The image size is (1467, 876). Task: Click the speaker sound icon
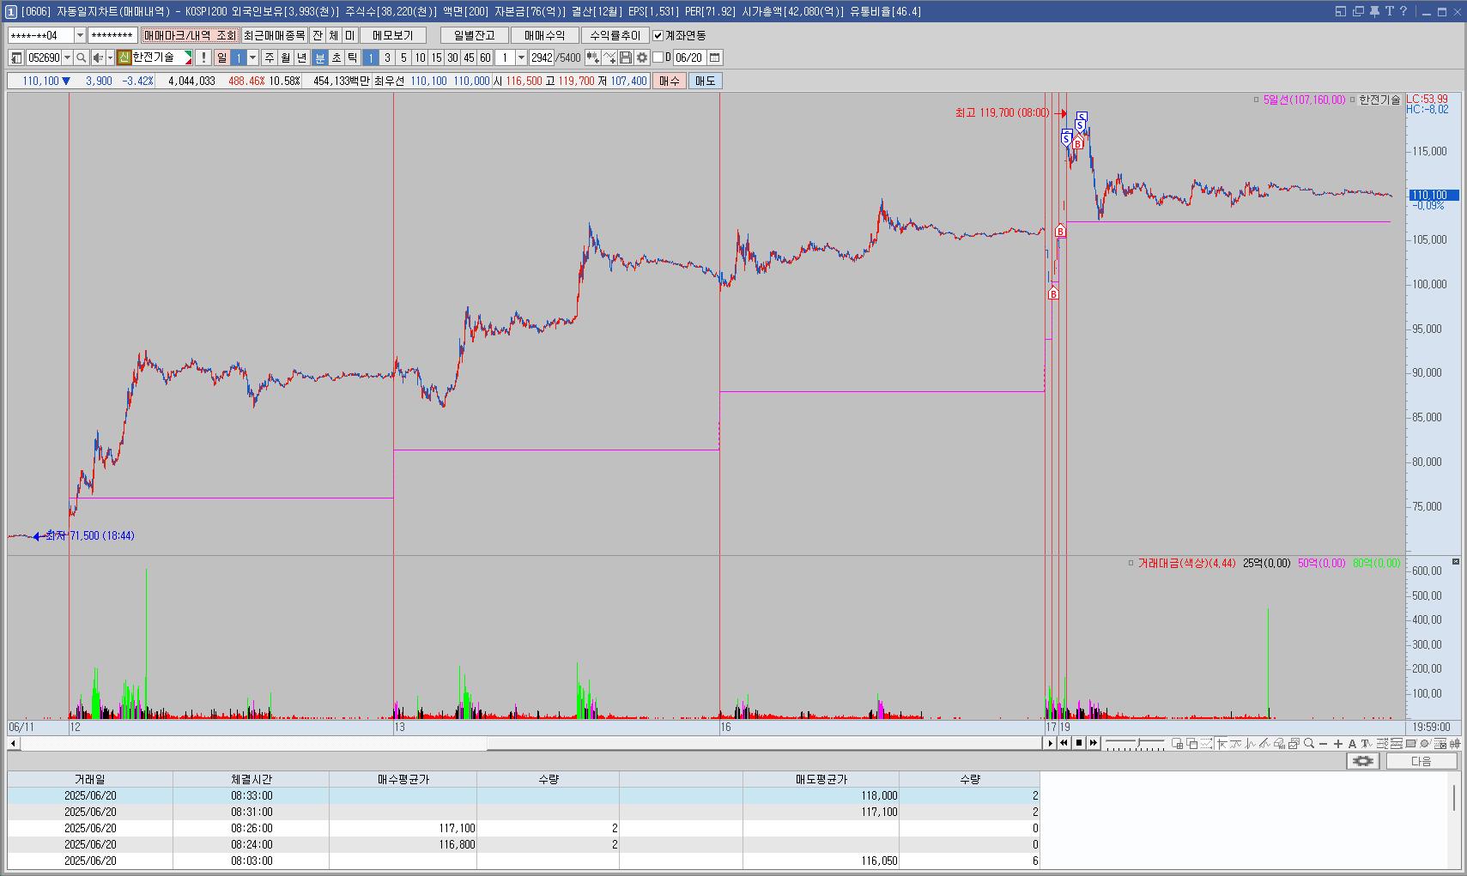pos(98,57)
